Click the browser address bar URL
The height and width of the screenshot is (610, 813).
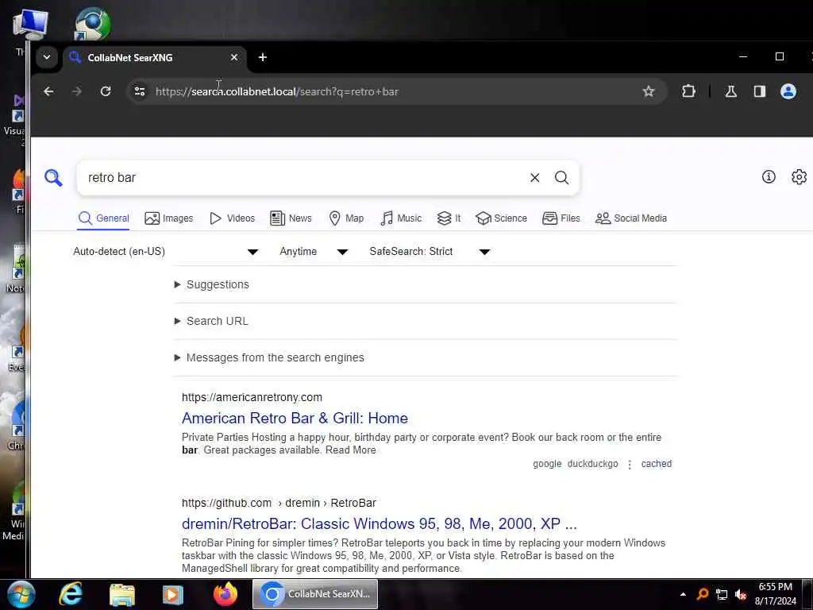tap(277, 92)
